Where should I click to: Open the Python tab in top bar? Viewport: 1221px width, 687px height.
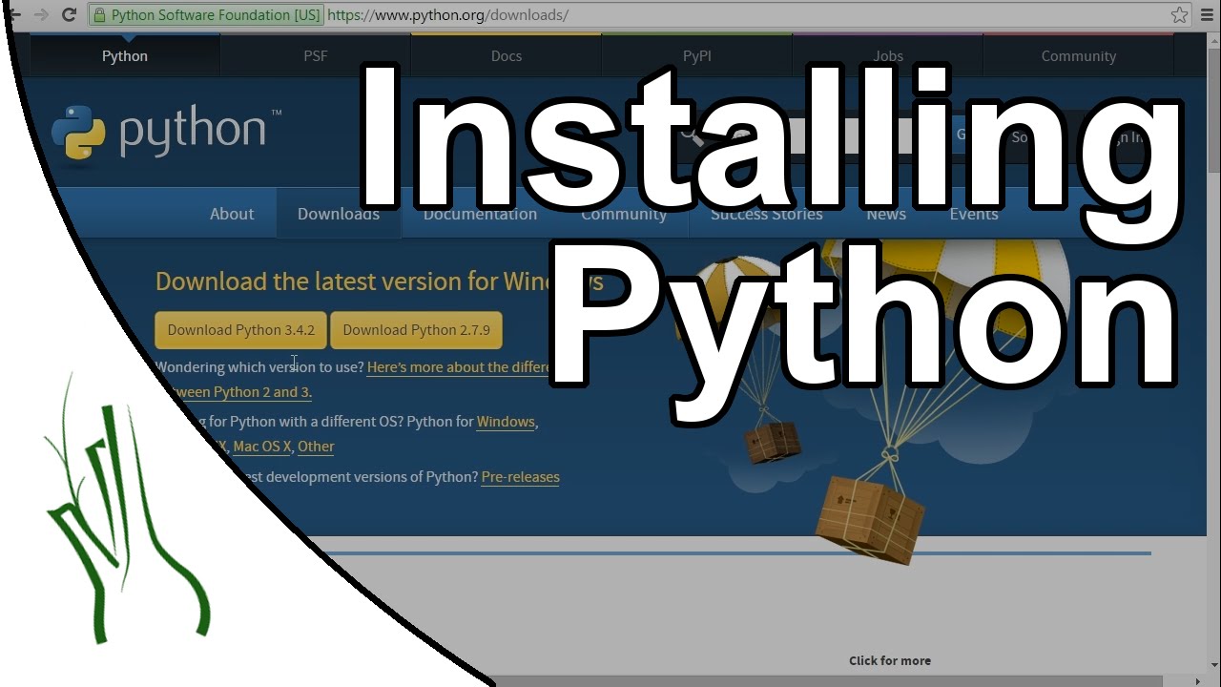pos(125,55)
